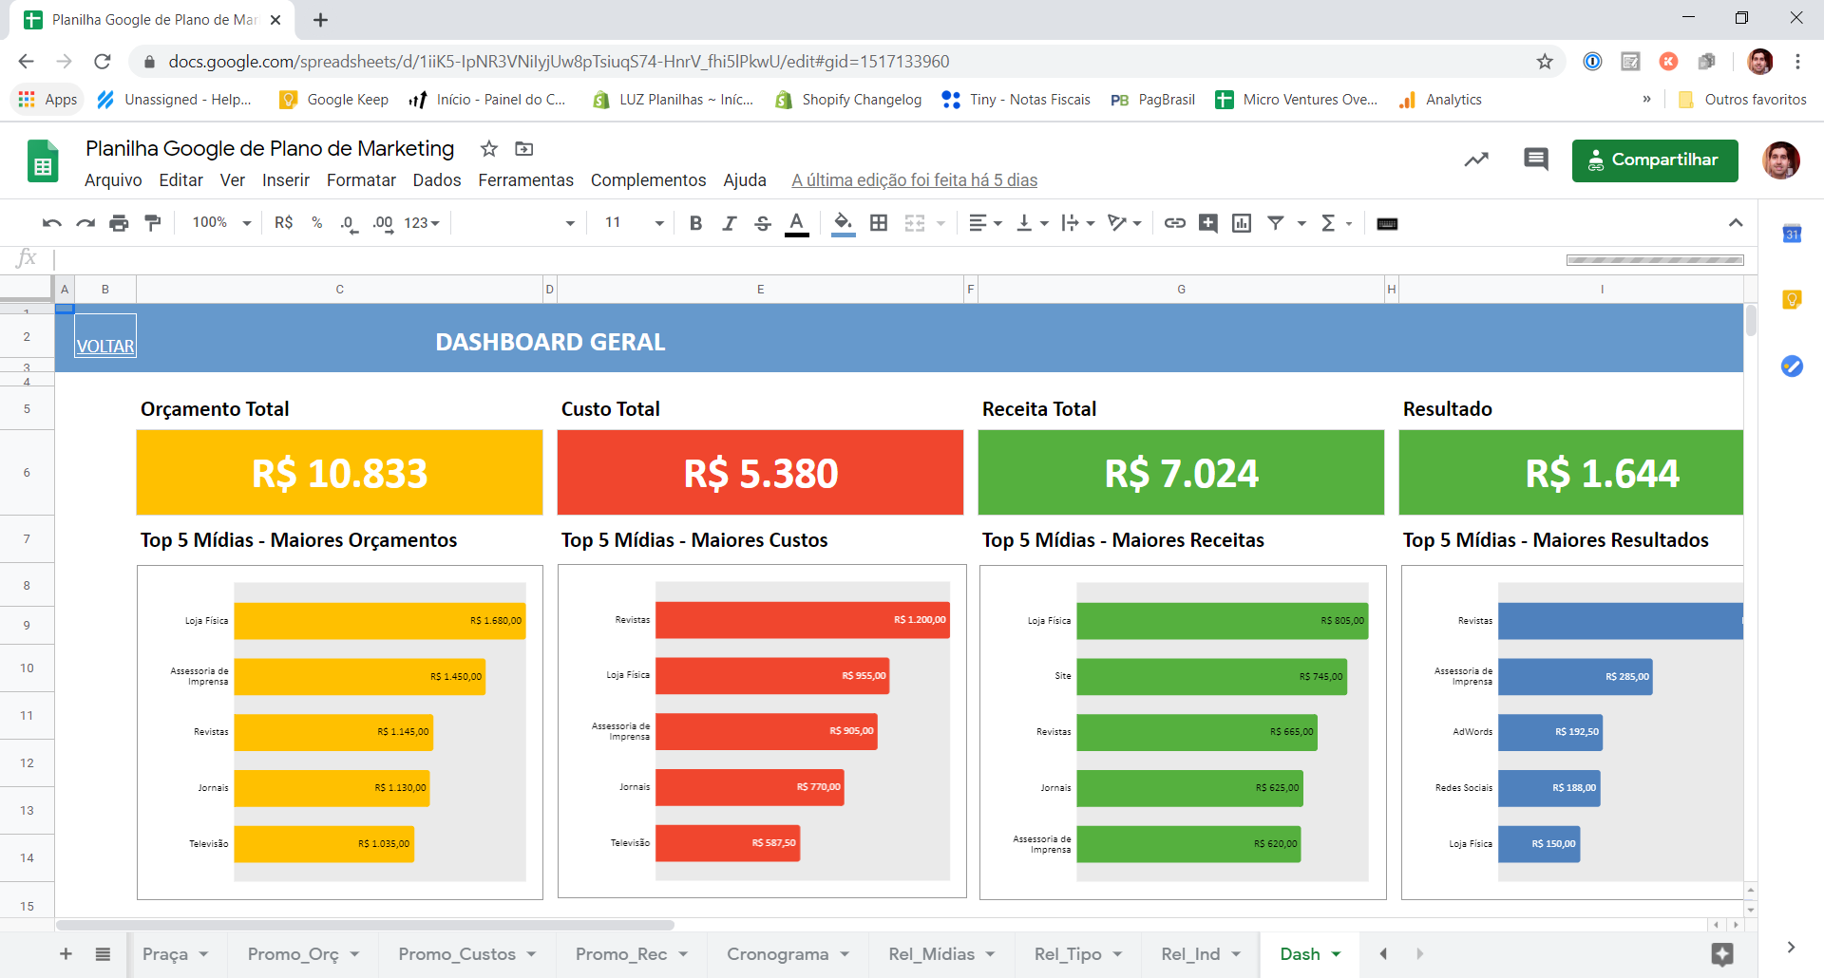This screenshot has width=1824, height=978.
Task: Click the borders icon in toolbar
Action: coord(879,223)
